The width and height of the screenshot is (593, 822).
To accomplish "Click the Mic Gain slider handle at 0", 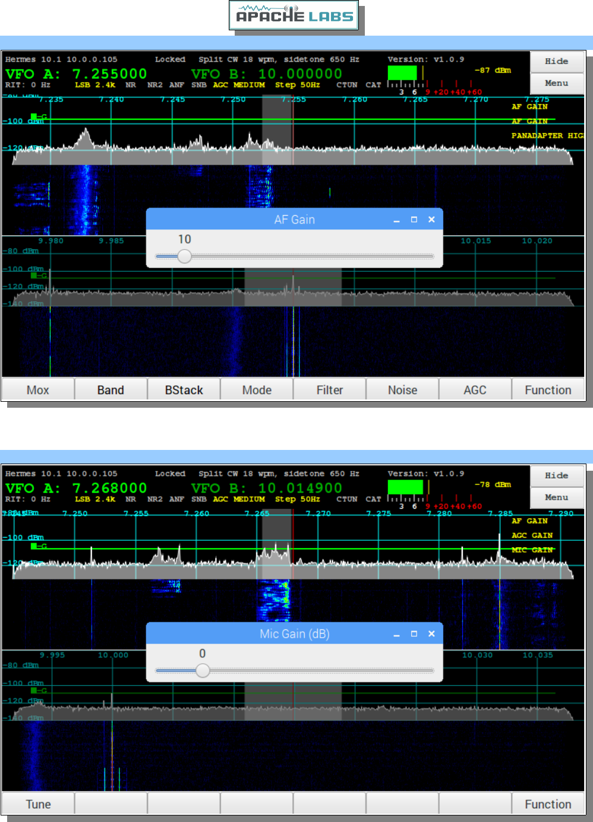I will pyautogui.click(x=203, y=670).
